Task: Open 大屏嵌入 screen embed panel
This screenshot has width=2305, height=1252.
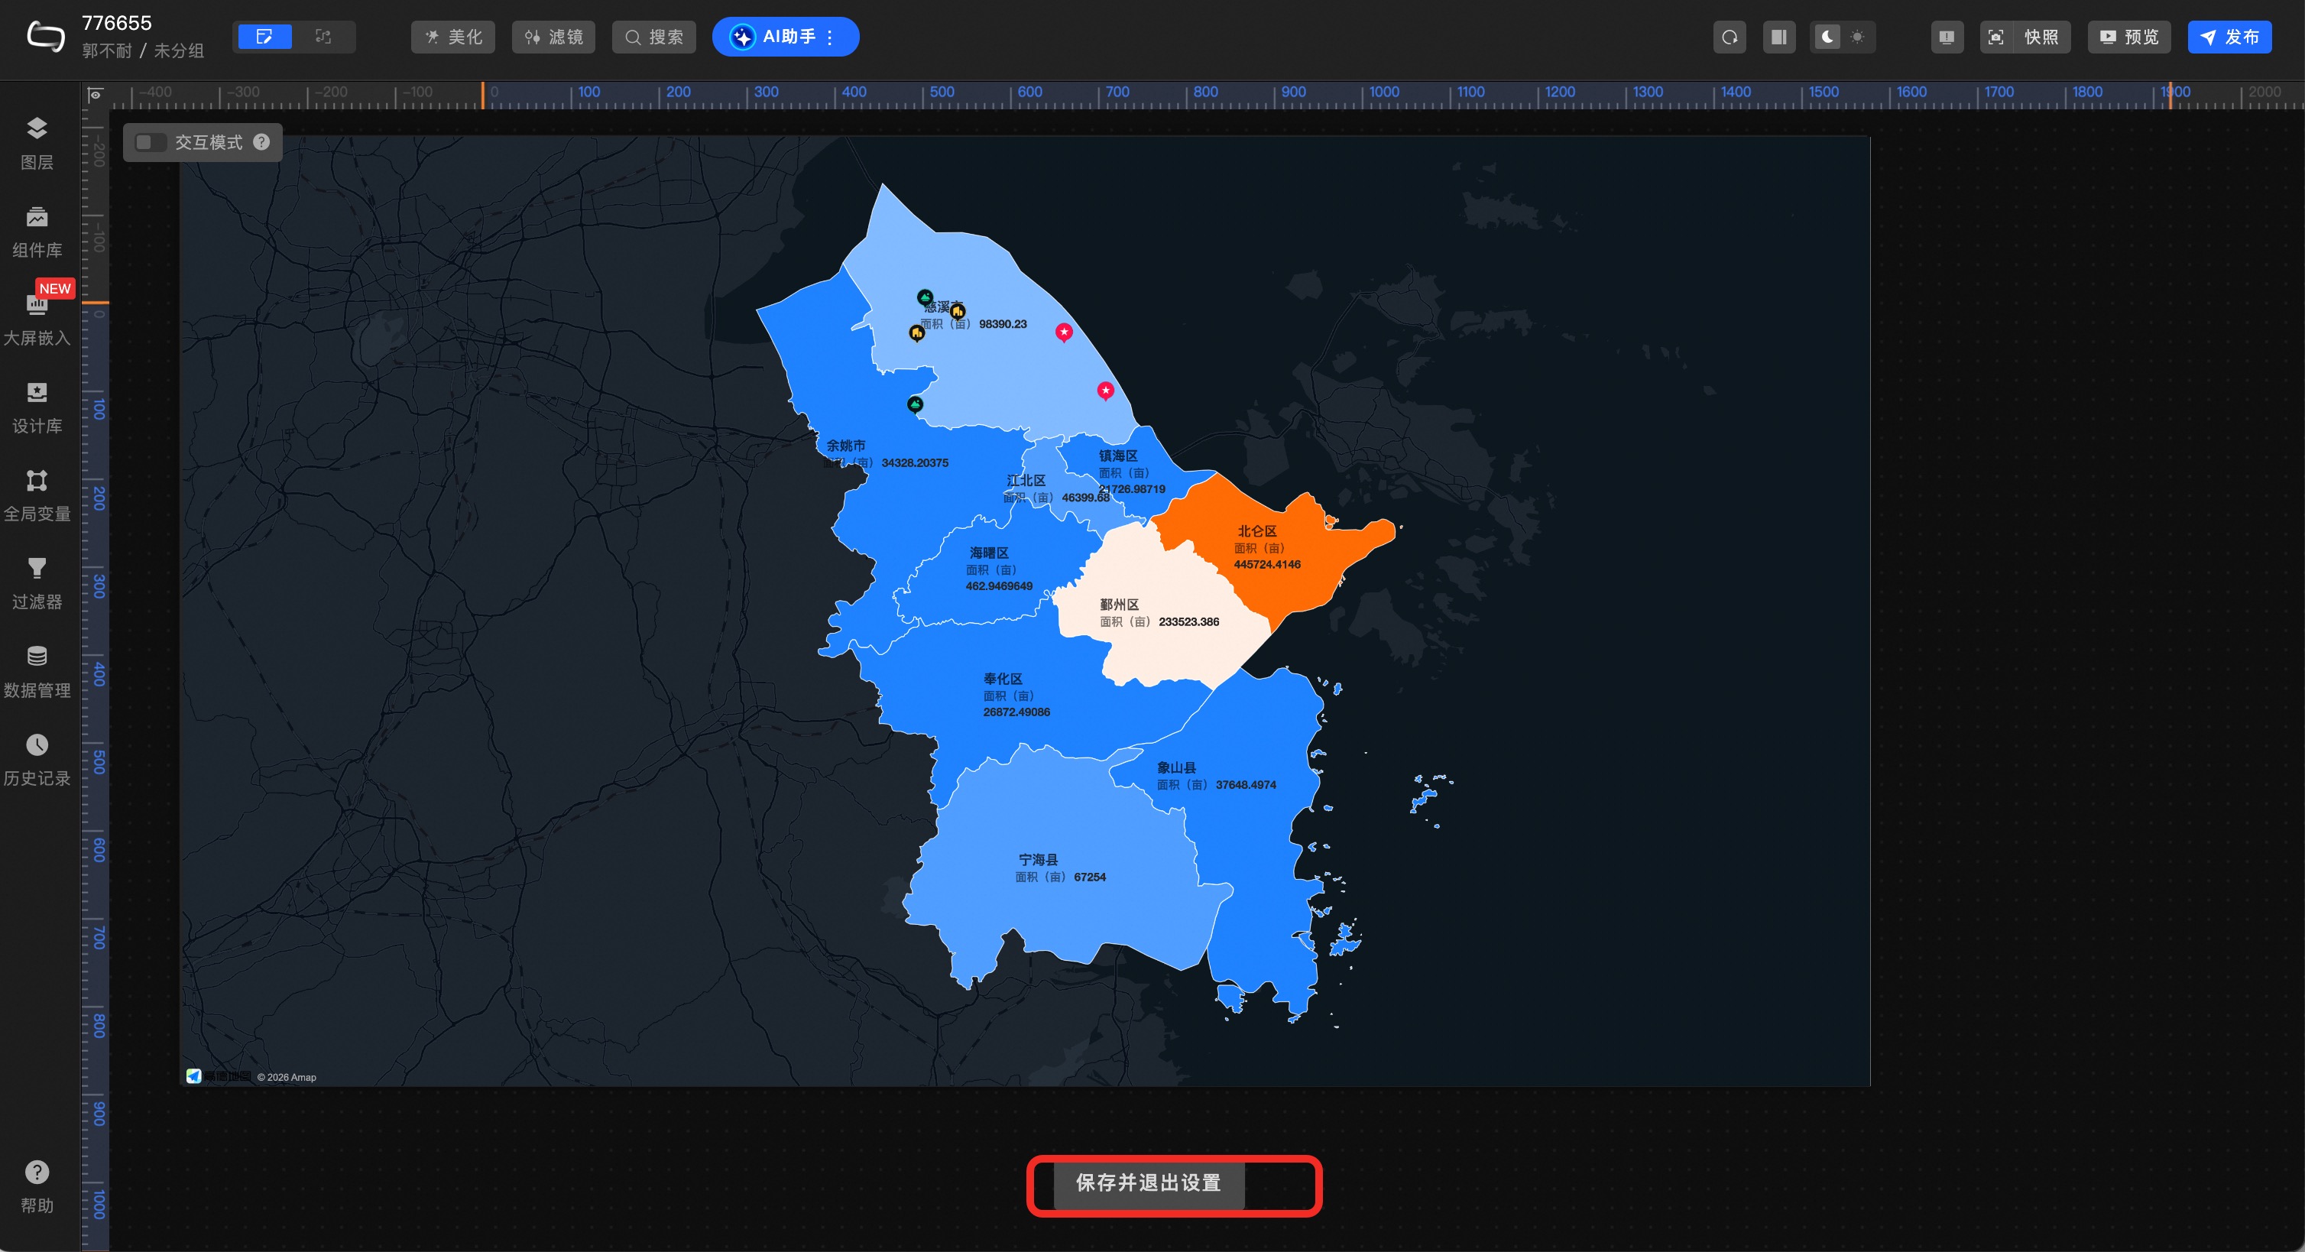Action: (x=37, y=319)
